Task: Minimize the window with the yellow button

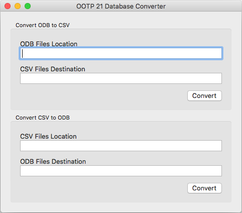Action: [x=18, y=6]
